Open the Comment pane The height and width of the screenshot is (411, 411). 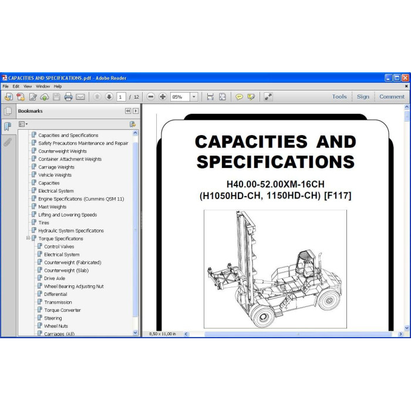[x=392, y=97]
